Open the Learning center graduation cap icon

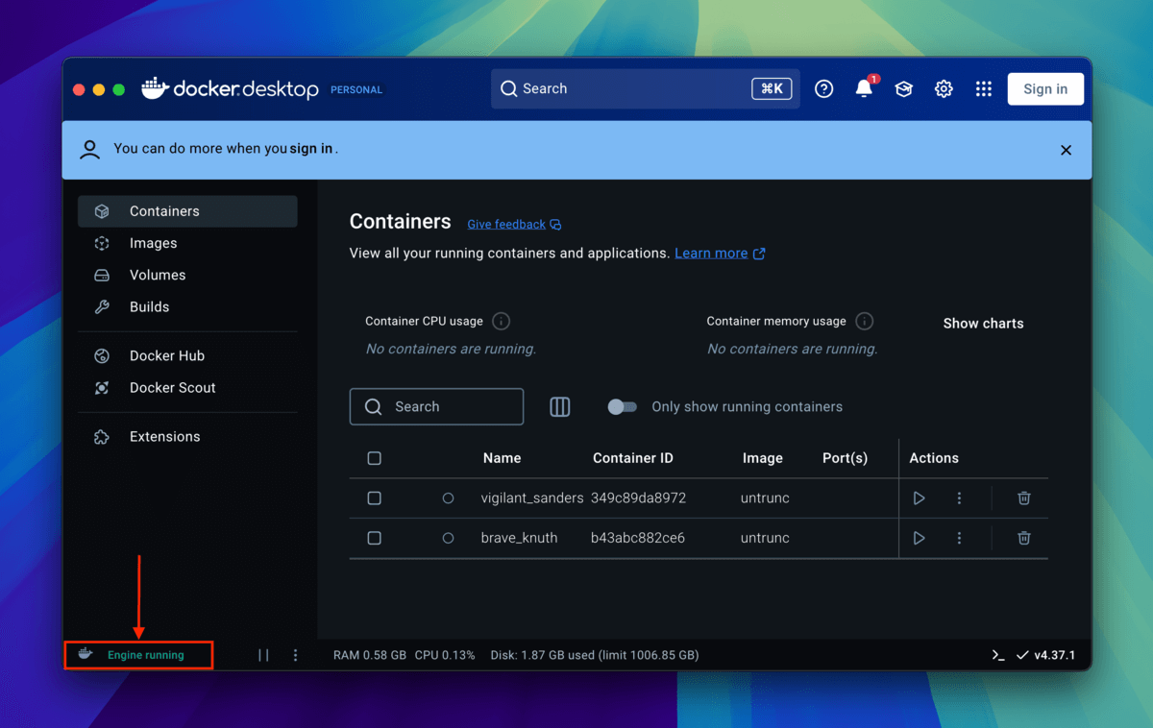click(903, 88)
